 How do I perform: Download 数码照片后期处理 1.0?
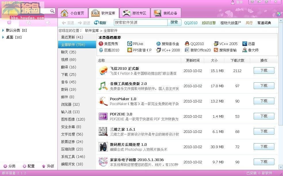tap(264, 146)
